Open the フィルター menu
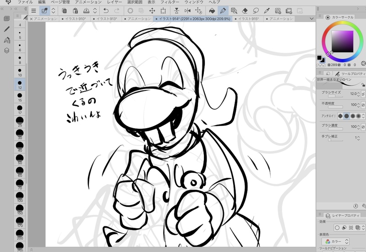The image size is (366, 252). click(169, 2)
